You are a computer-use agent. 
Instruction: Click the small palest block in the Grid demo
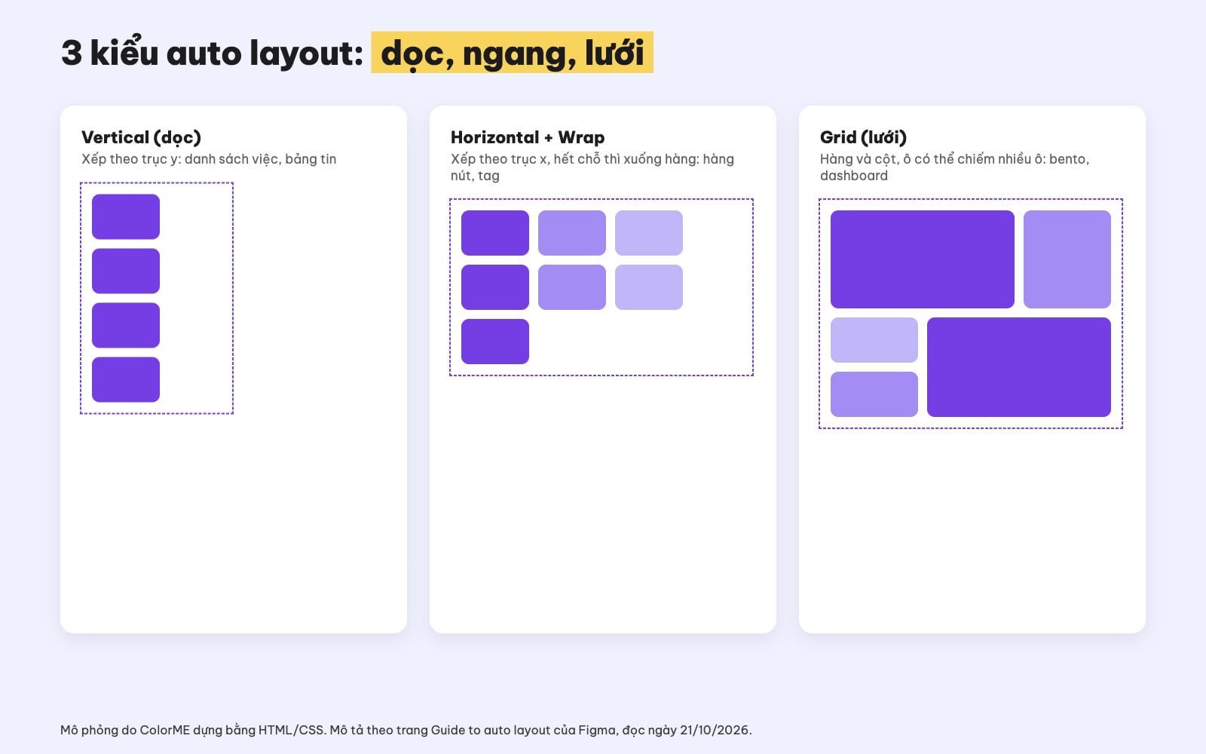coord(874,340)
